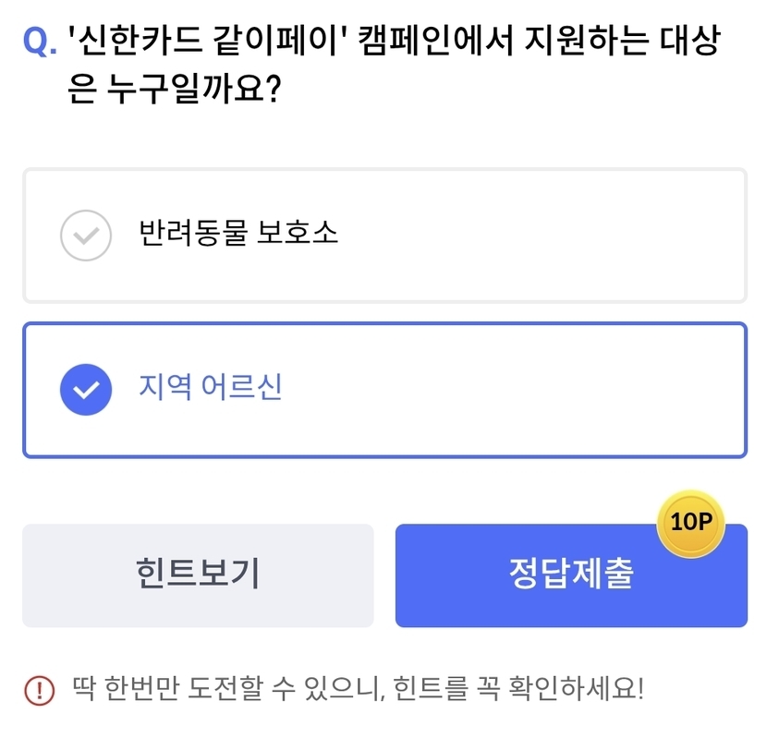Click the 힌트를 꼭 확인하세요! phrase
The width and height of the screenshot is (767, 738).
518,689
